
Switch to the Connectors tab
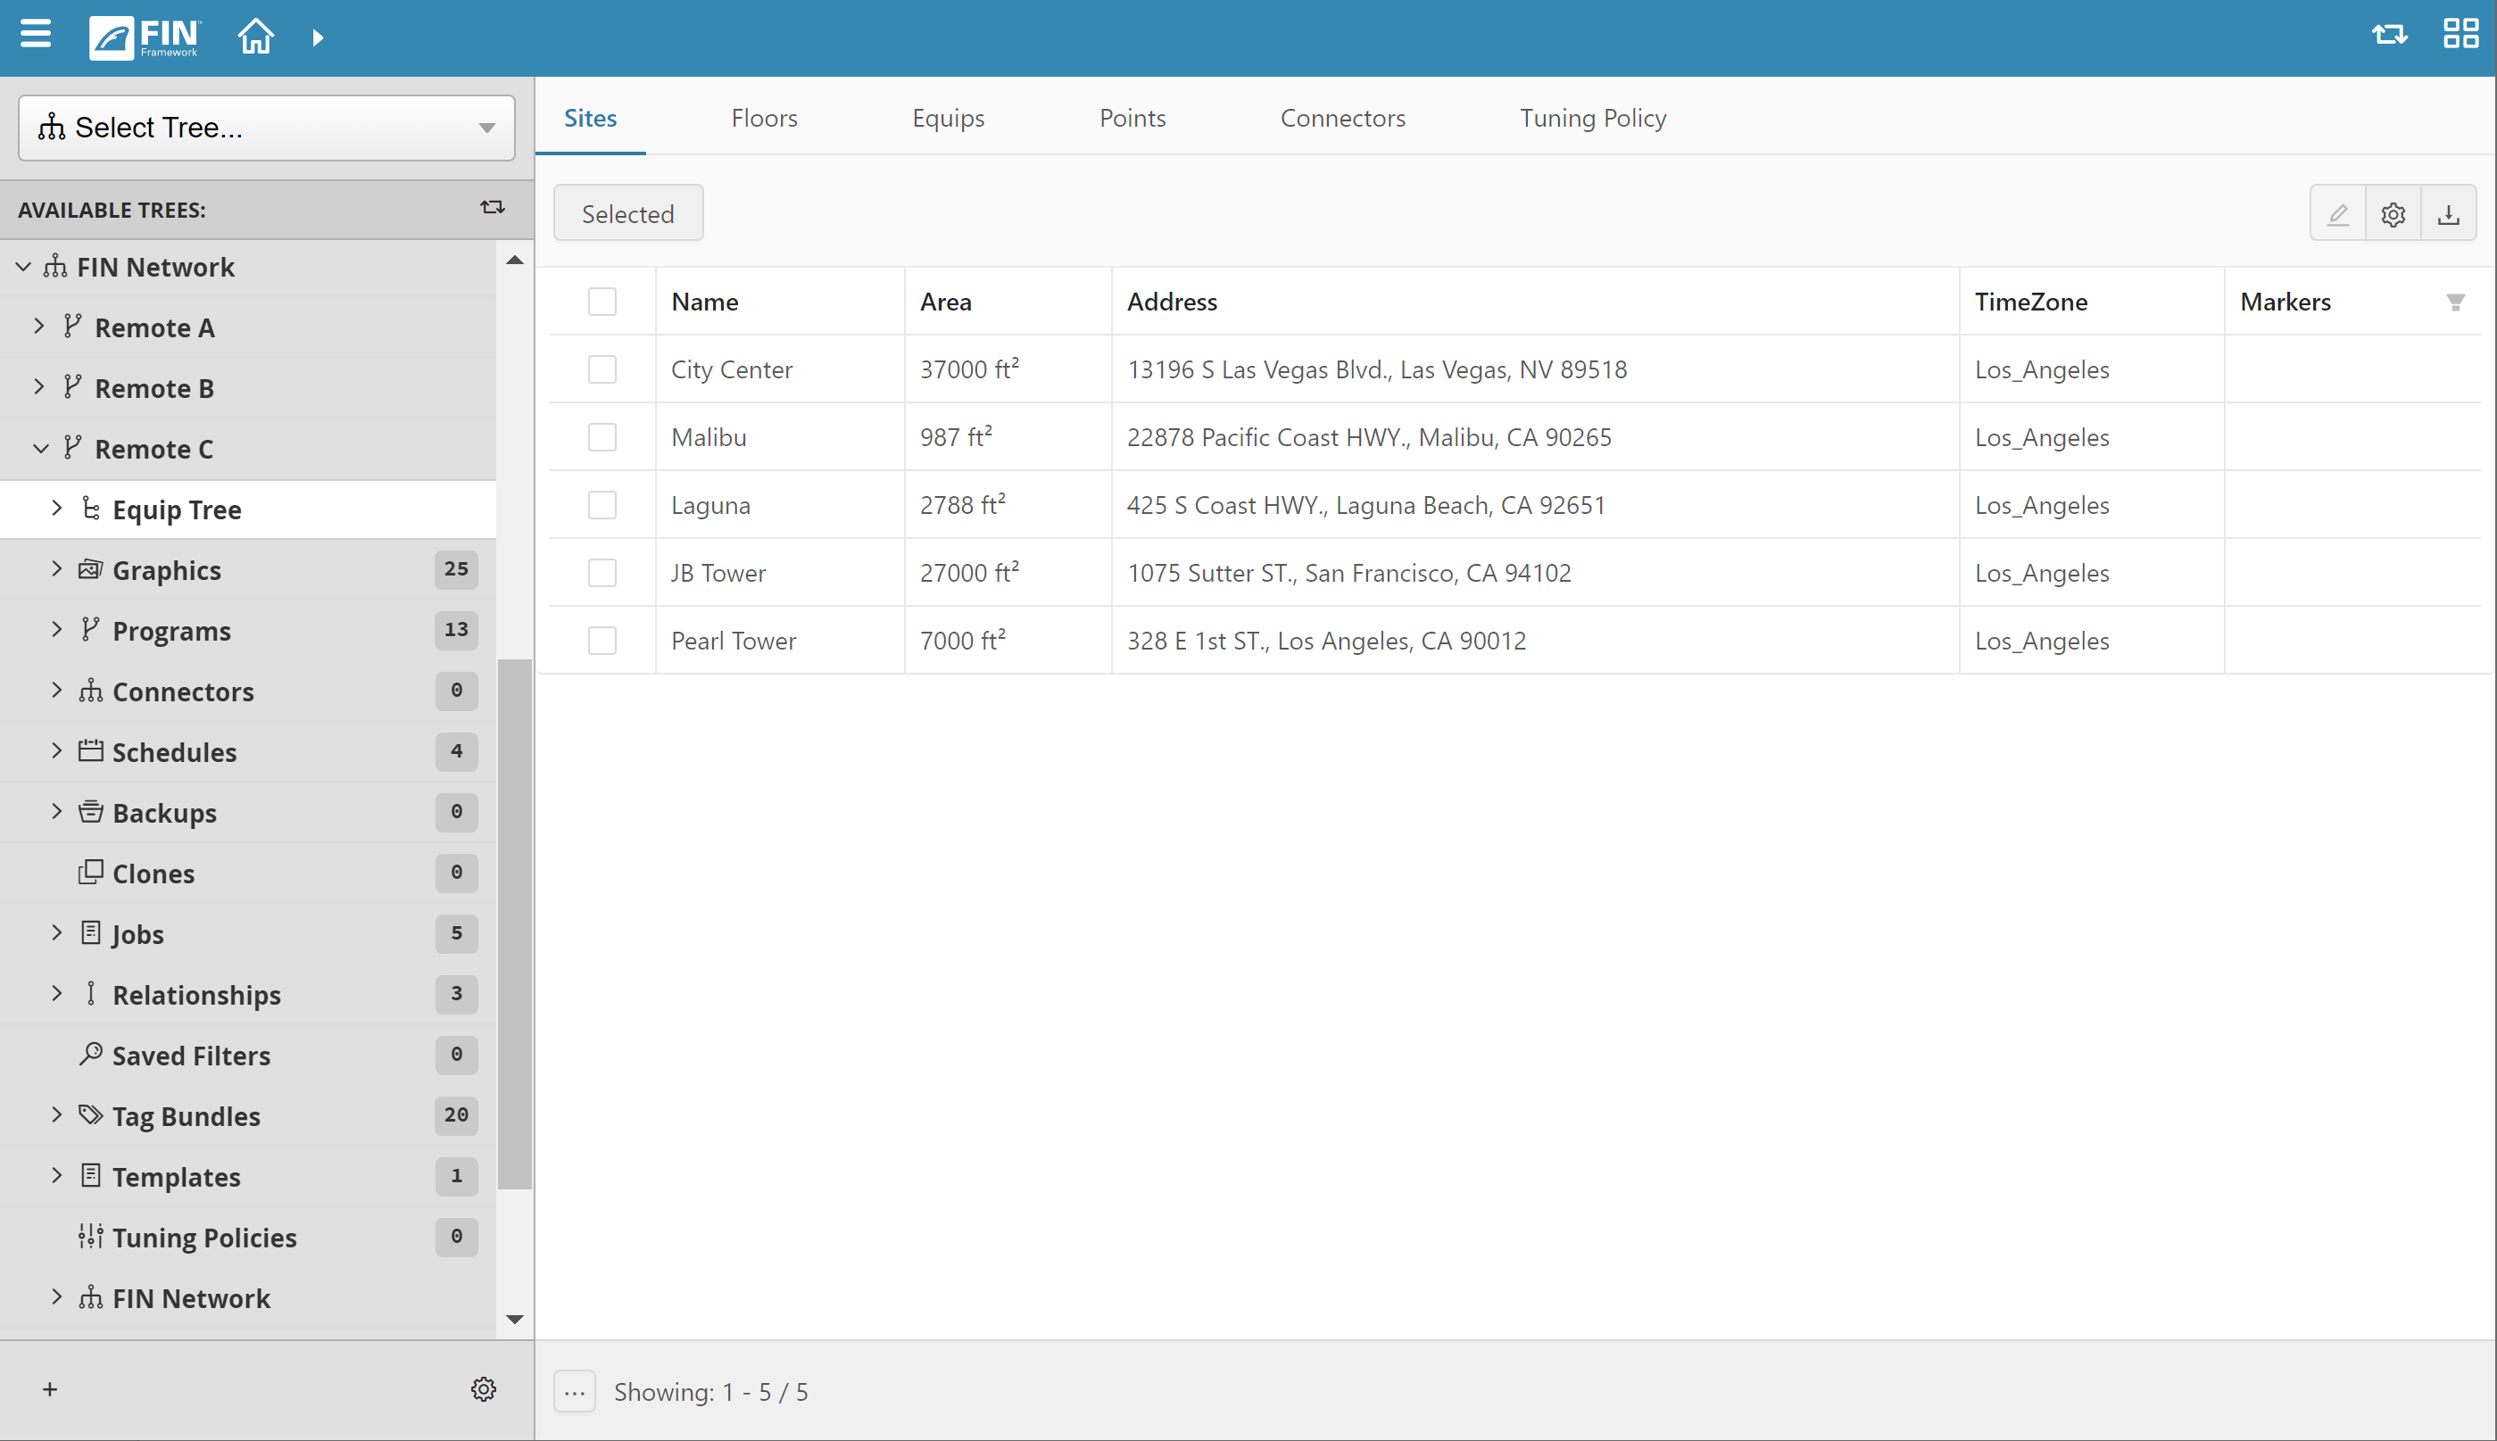[x=1343, y=117]
